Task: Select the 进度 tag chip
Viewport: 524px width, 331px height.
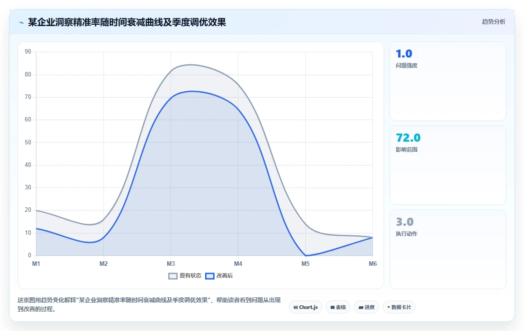Action: (x=367, y=307)
